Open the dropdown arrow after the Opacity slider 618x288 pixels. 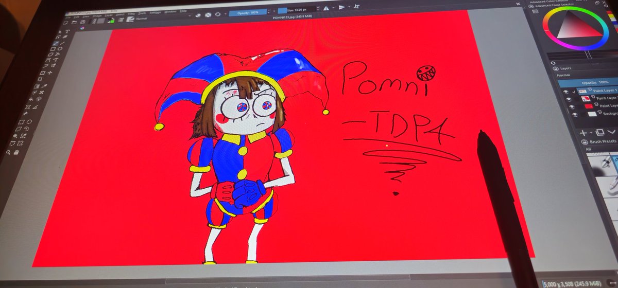click(x=274, y=11)
